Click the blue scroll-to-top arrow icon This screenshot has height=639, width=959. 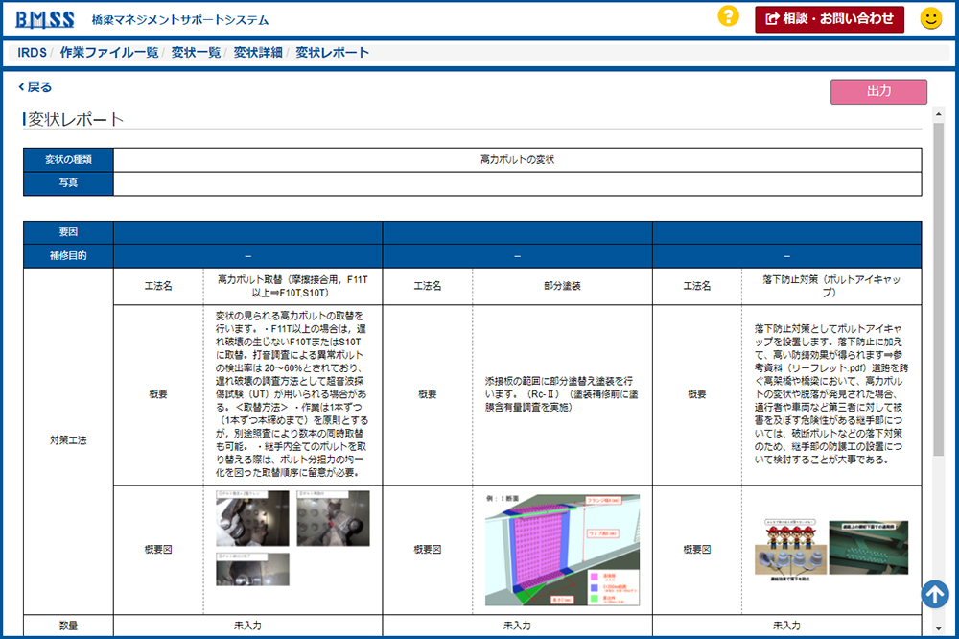[x=934, y=594]
